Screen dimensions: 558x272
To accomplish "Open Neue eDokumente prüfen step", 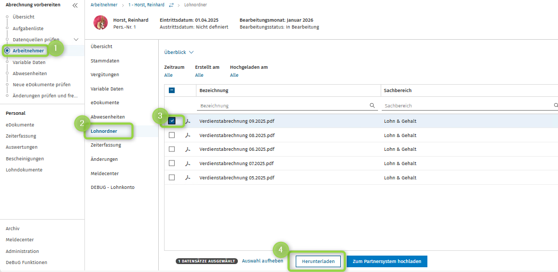I will pos(41,85).
